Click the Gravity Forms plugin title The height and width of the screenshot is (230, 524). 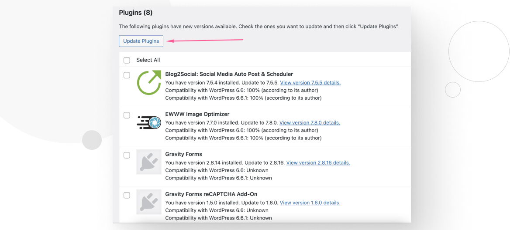pyautogui.click(x=183, y=154)
